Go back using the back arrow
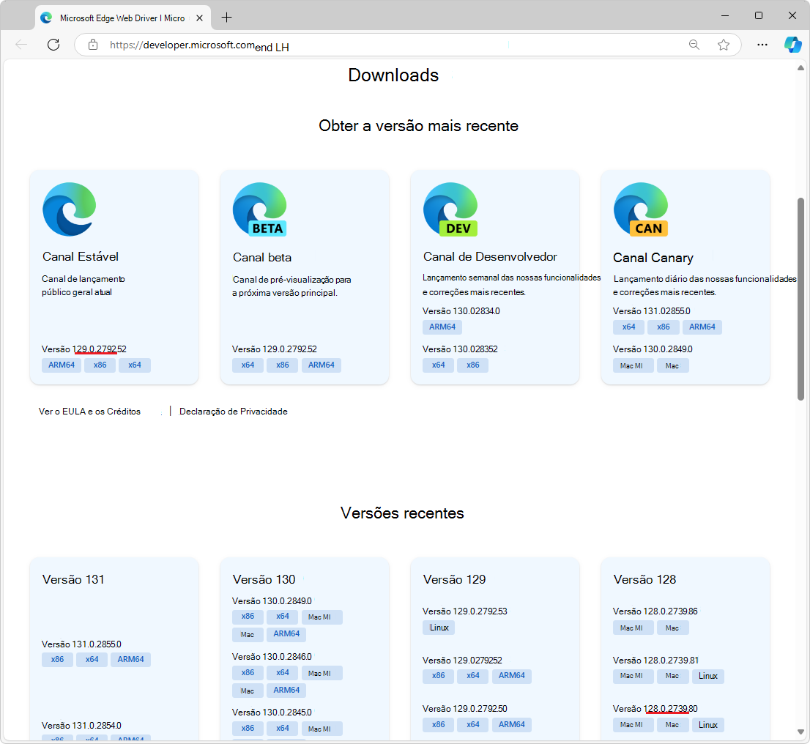810x744 pixels. tap(21, 45)
